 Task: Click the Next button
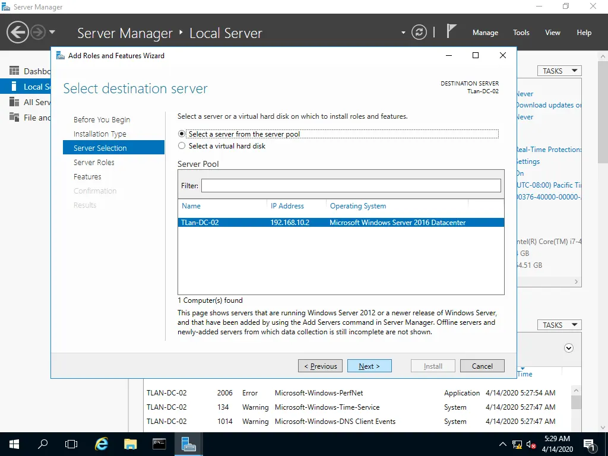pyautogui.click(x=369, y=366)
